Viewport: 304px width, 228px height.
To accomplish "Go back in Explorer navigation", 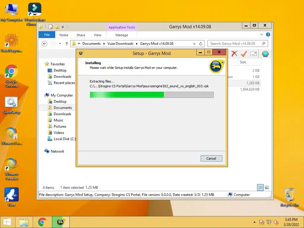I will pos(45,44).
